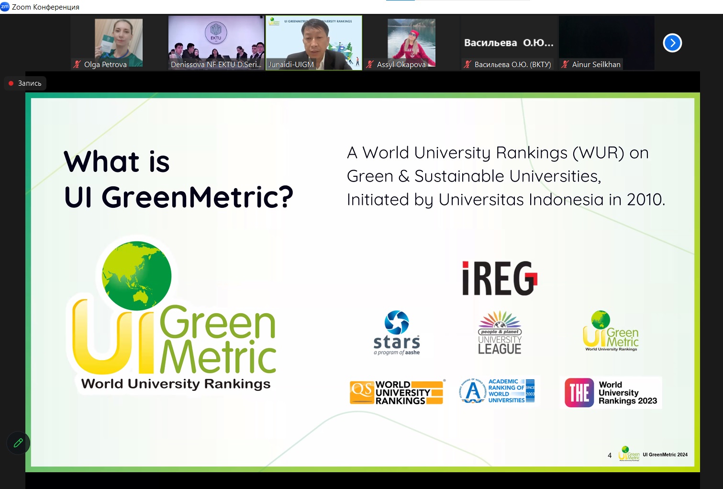The height and width of the screenshot is (489, 723).
Task: Click the slide page number 4
Action: pos(610,455)
